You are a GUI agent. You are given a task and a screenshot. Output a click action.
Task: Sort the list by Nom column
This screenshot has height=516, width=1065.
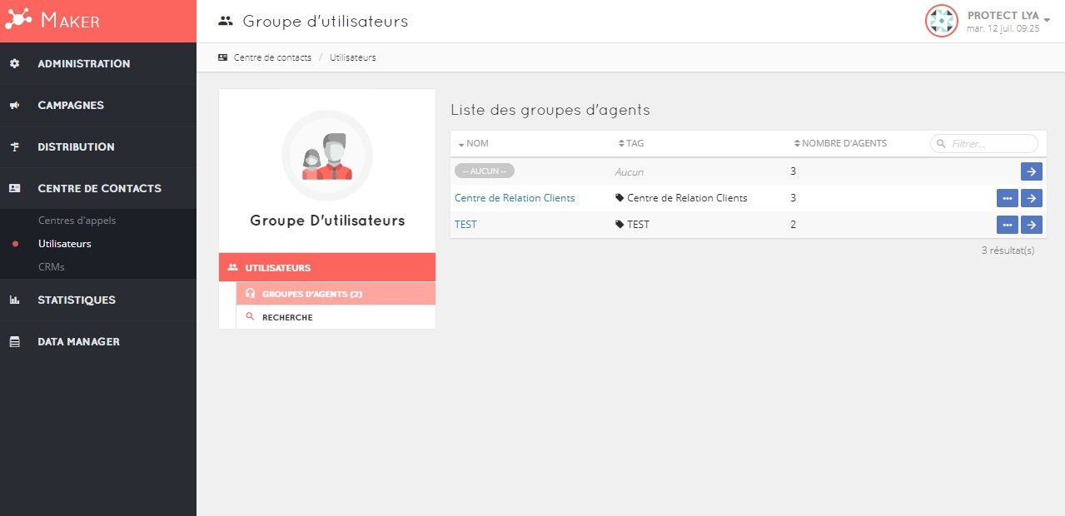(473, 143)
